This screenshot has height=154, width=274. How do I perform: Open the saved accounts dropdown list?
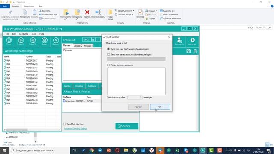(136, 59)
